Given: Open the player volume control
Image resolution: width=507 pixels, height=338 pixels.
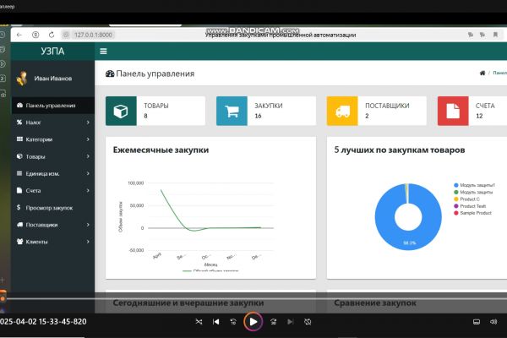Looking at the screenshot, I should (x=493, y=321).
